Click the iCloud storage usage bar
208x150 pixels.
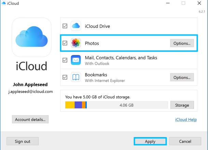116,105
